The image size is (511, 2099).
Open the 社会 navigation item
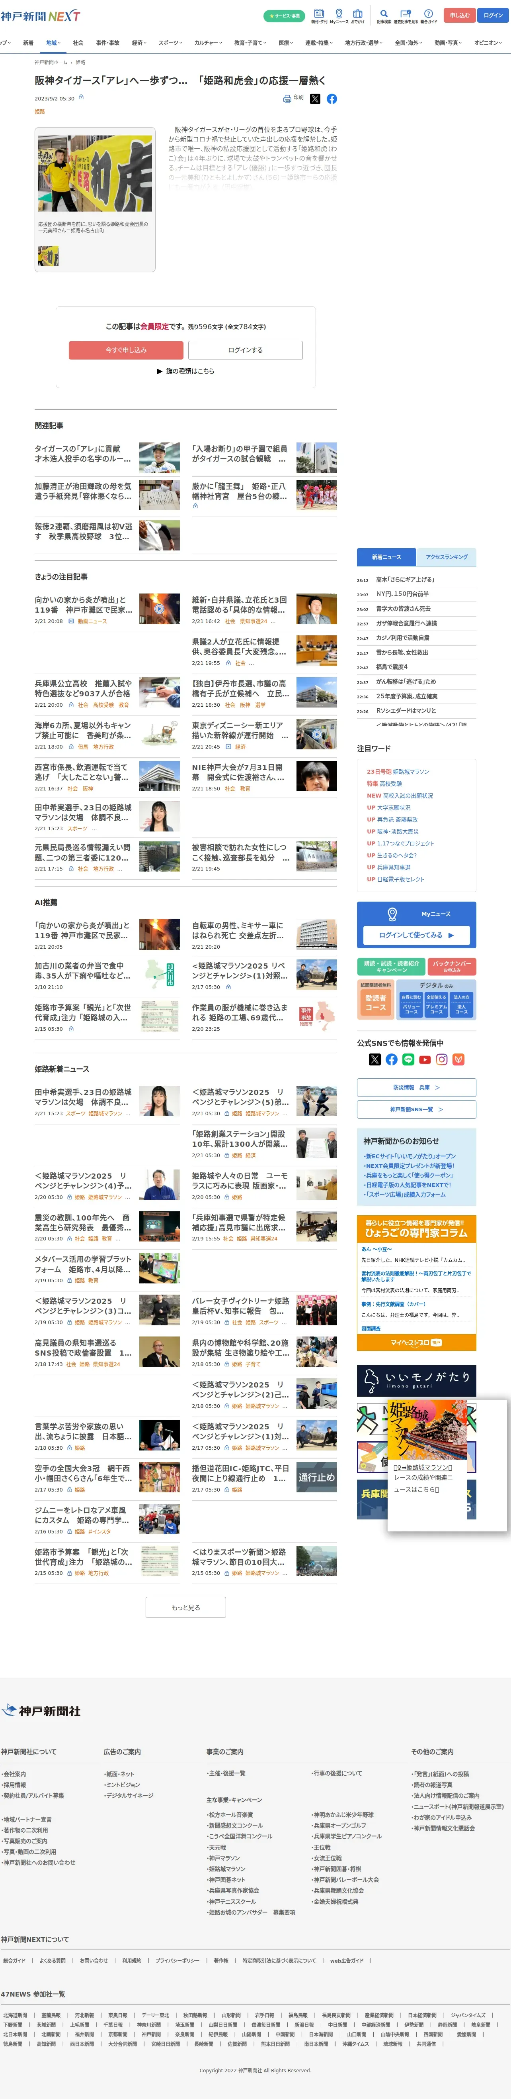(x=78, y=42)
